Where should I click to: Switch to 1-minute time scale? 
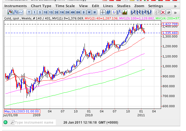34,12
